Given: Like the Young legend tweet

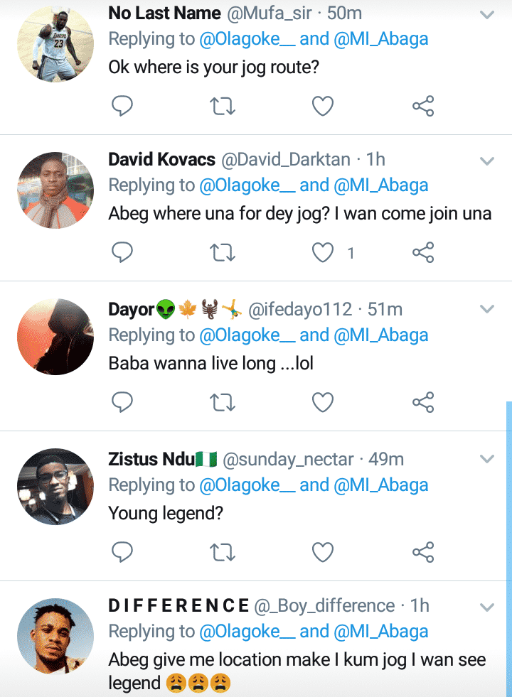Looking at the screenshot, I should coord(324,551).
